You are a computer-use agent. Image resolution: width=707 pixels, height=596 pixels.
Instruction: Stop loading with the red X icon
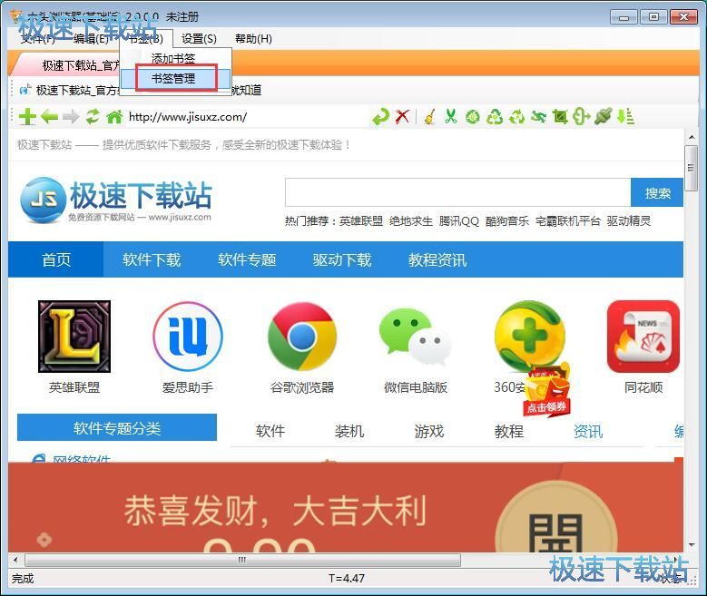tap(402, 116)
